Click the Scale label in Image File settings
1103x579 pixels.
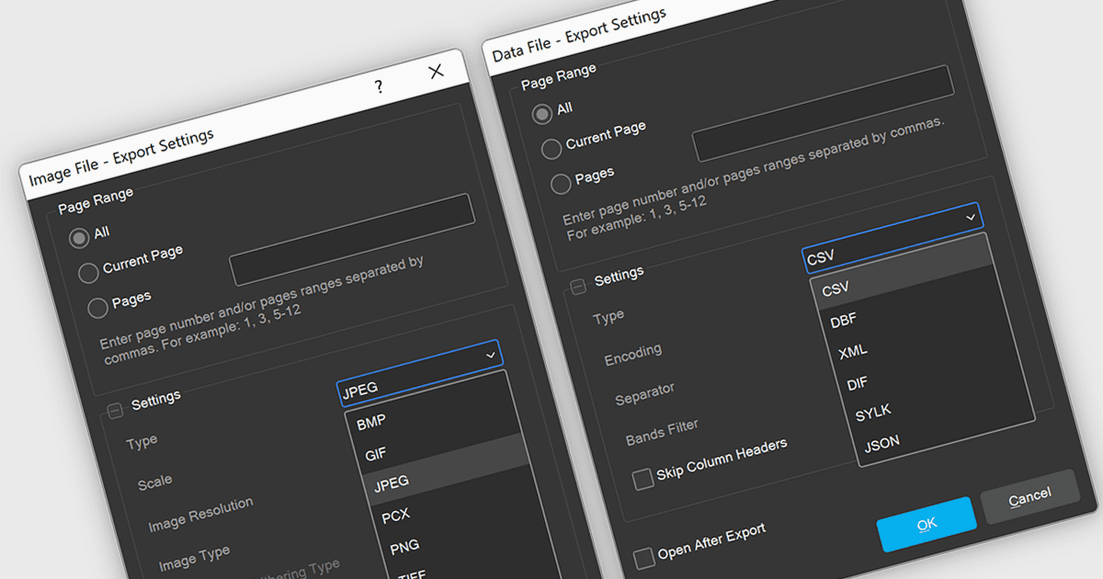click(154, 482)
